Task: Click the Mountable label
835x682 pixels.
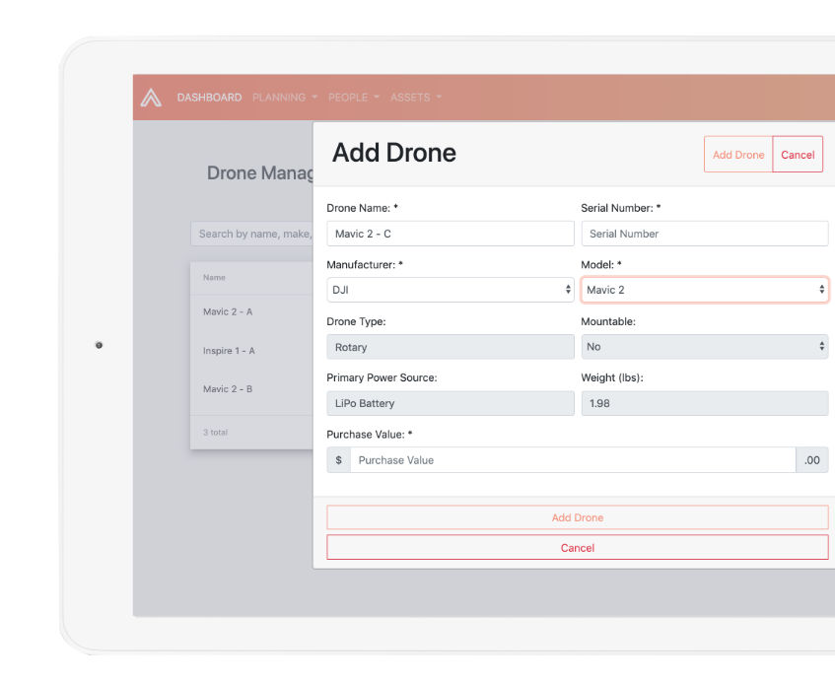Action: pos(608,321)
